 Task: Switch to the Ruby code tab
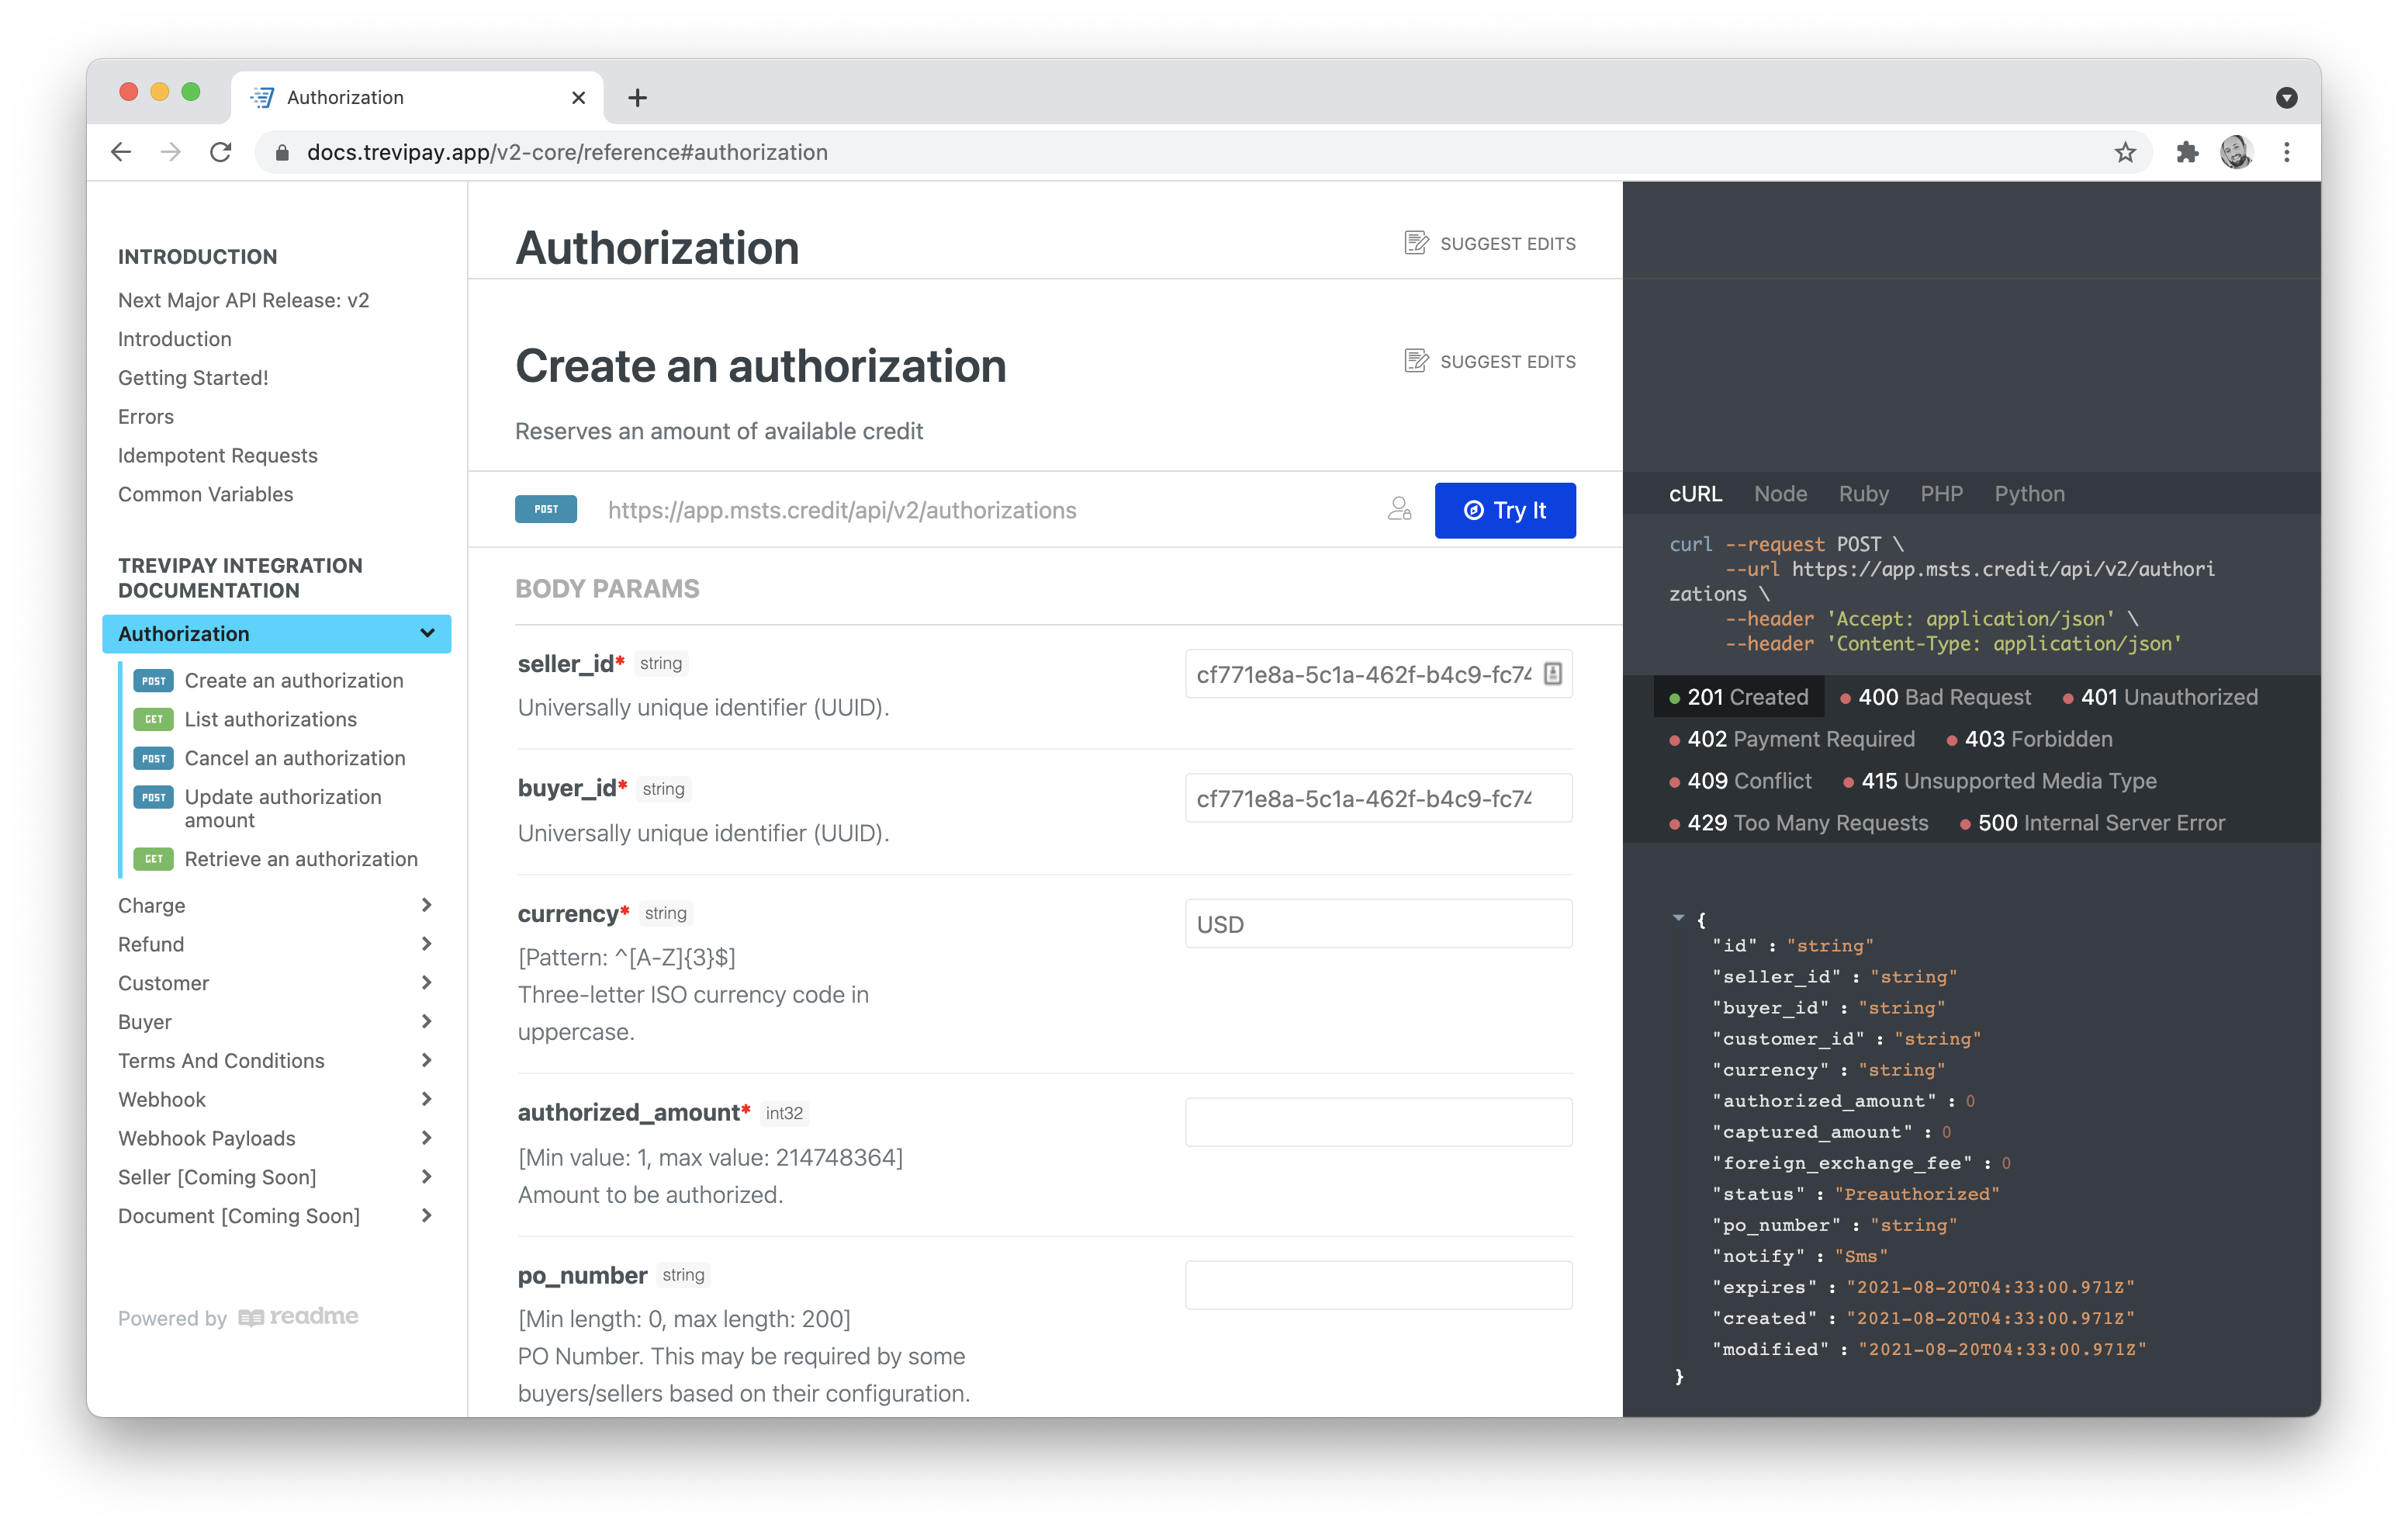pyautogui.click(x=1863, y=494)
